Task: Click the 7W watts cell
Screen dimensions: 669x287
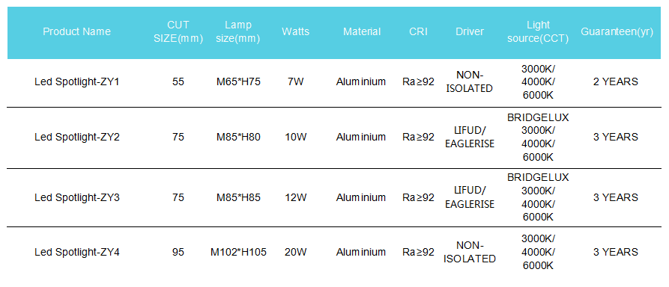Action: tap(296, 81)
